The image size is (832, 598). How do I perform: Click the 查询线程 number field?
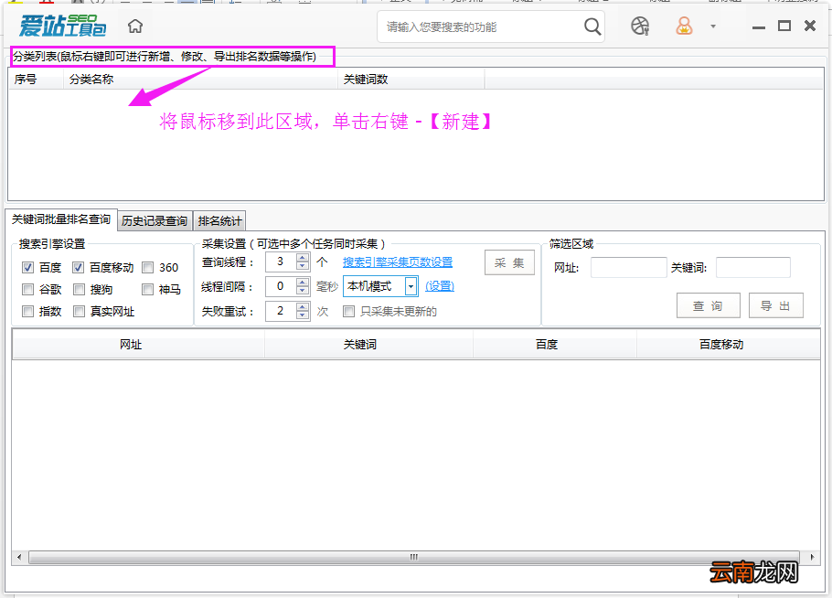click(281, 262)
